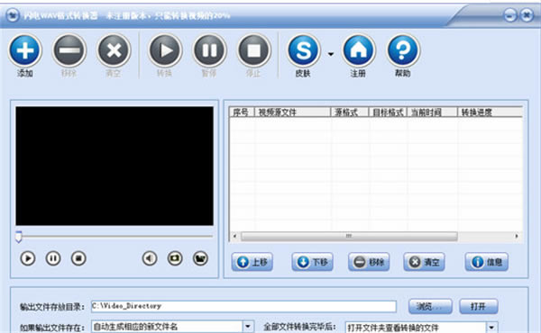Mute audio with the speaker icon
Viewport: 541px width, 333px height.
coord(150,258)
